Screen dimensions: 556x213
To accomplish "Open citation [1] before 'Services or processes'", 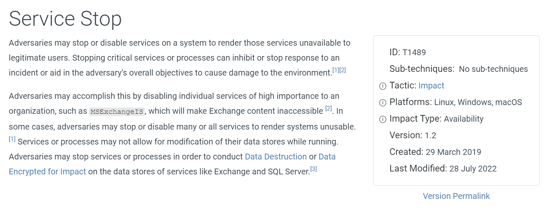I will pyautogui.click(x=12, y=139).
